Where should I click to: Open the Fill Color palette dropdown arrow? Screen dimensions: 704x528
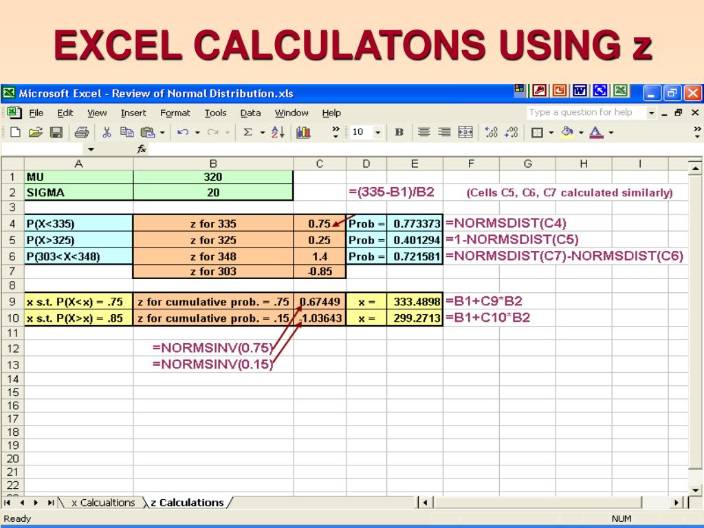(x=581, y=133)
